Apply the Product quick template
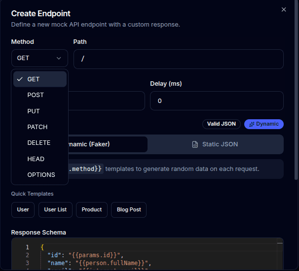 [x=92, y=210]
